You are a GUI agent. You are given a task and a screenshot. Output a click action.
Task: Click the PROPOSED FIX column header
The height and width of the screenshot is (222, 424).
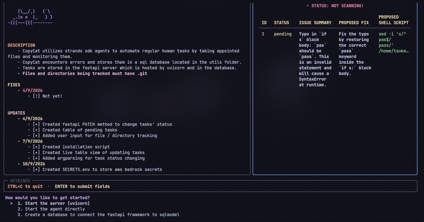(x=354, y=23)
